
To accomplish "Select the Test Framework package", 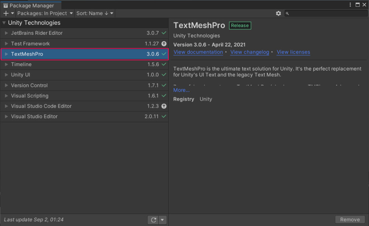I will [84, 44].
